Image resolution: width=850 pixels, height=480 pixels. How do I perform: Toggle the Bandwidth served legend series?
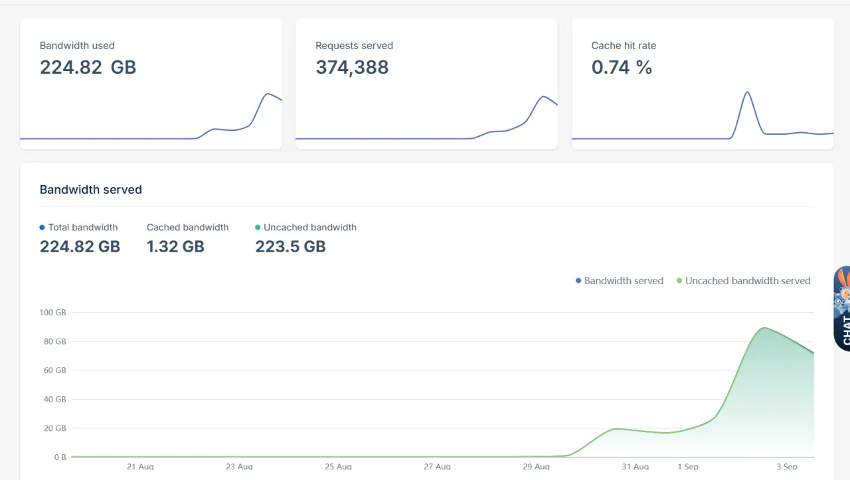click(x=620, y=281)
